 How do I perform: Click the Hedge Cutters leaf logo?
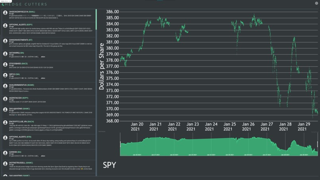click(3, 4)
